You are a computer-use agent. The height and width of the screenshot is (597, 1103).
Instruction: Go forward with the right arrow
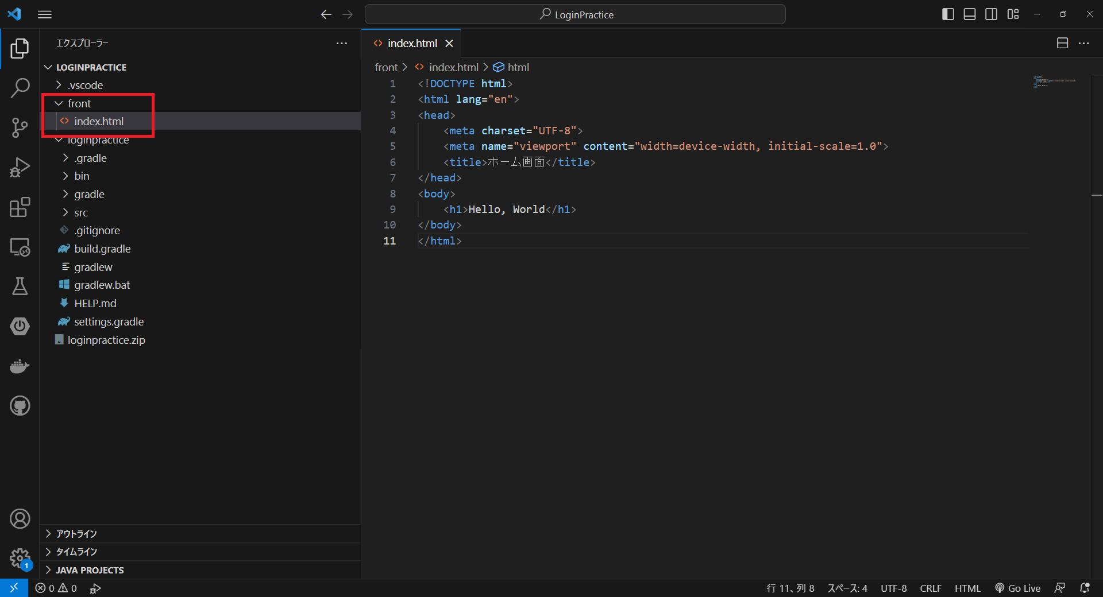point(348,14)
